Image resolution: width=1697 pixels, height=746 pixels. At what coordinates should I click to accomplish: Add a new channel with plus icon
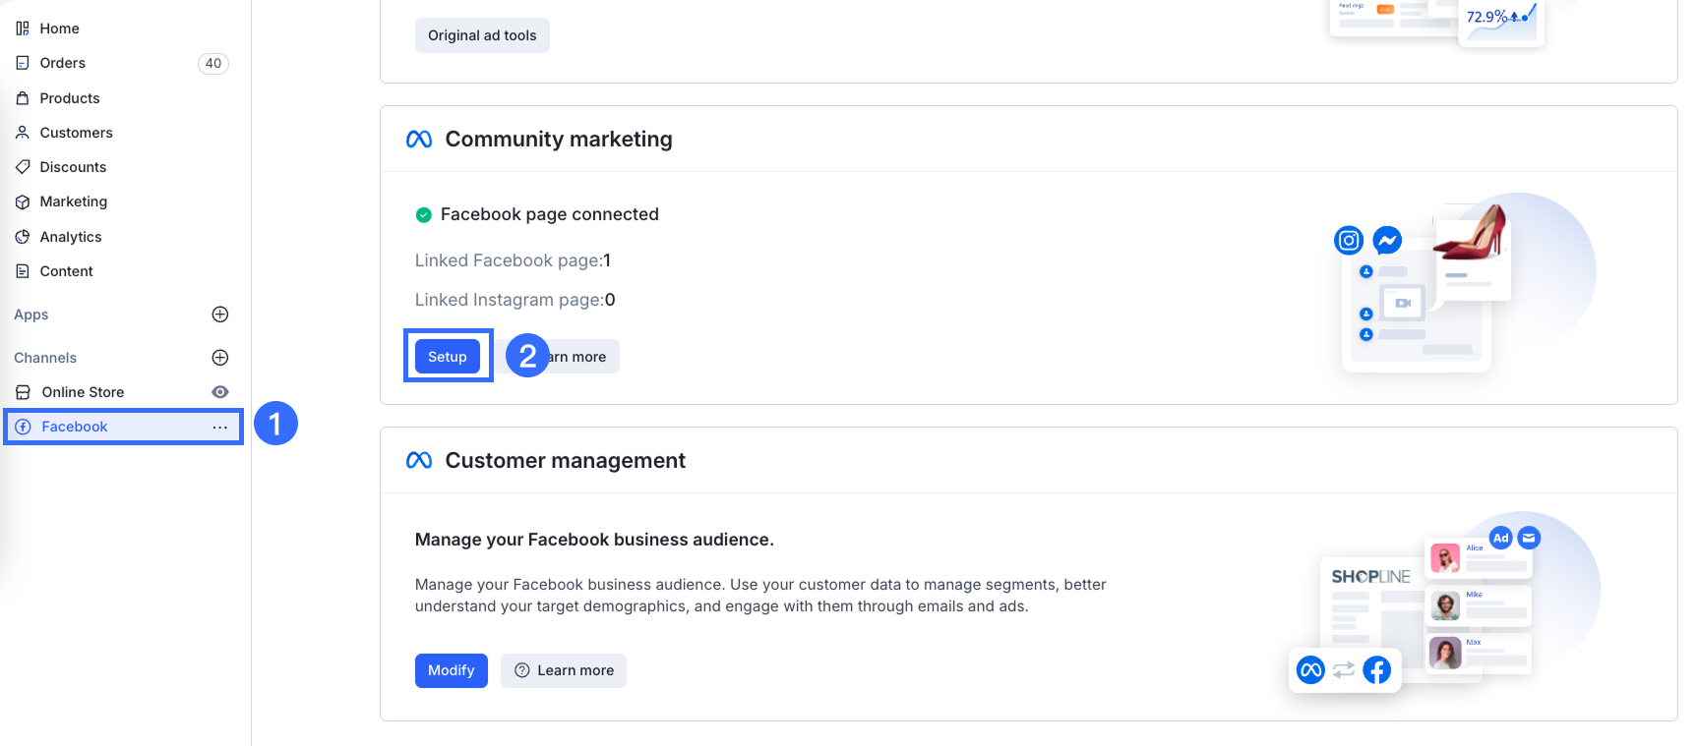pyautogui.click(x=220, y=358)
